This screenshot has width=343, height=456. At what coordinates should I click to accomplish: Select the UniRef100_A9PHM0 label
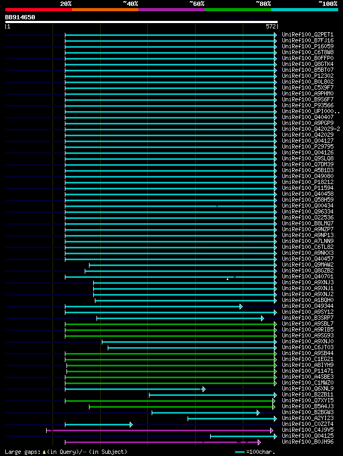(308, 94)
